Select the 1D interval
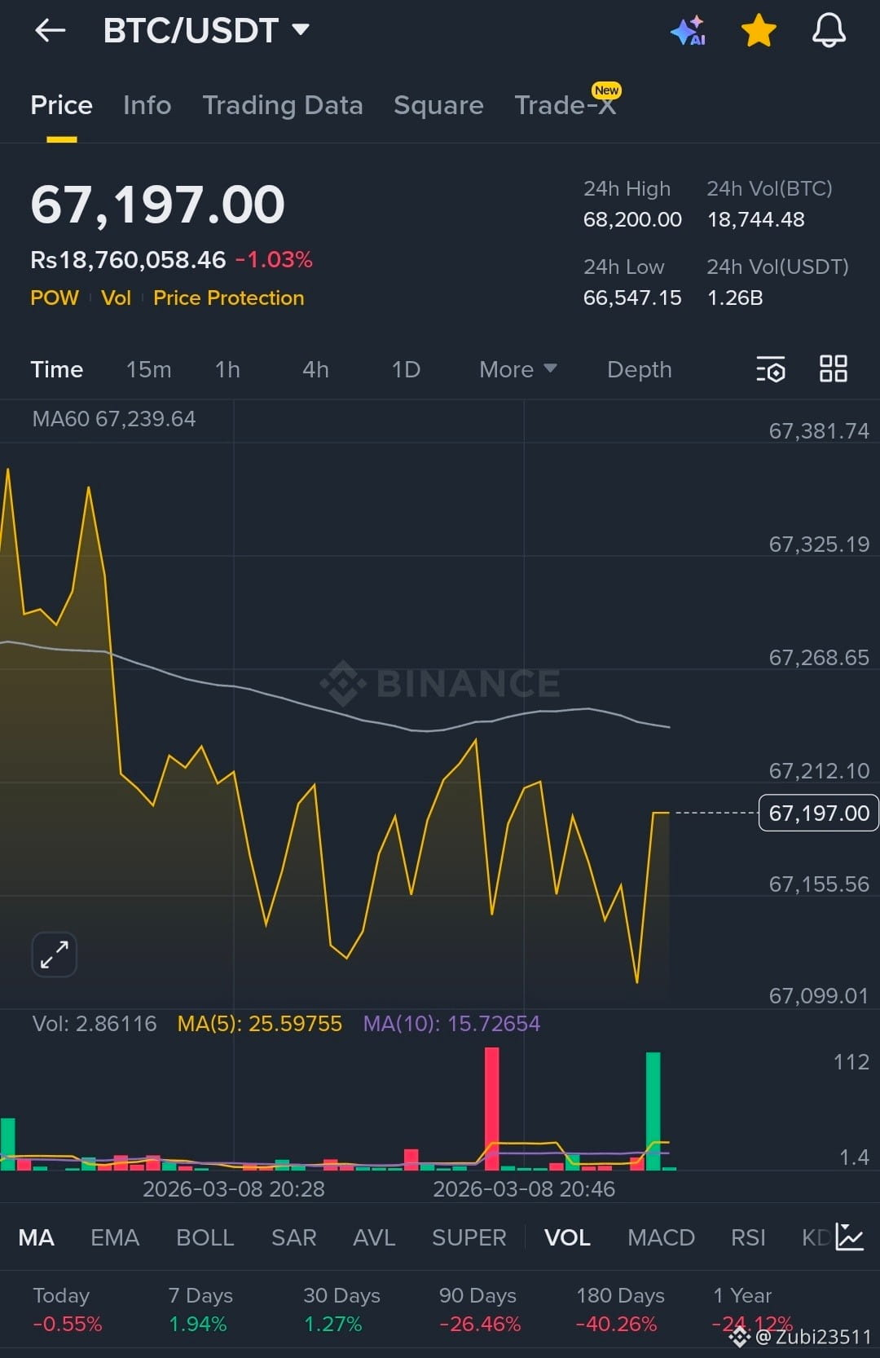Screen dimensions: 880x1358 (x=406, y=370)
